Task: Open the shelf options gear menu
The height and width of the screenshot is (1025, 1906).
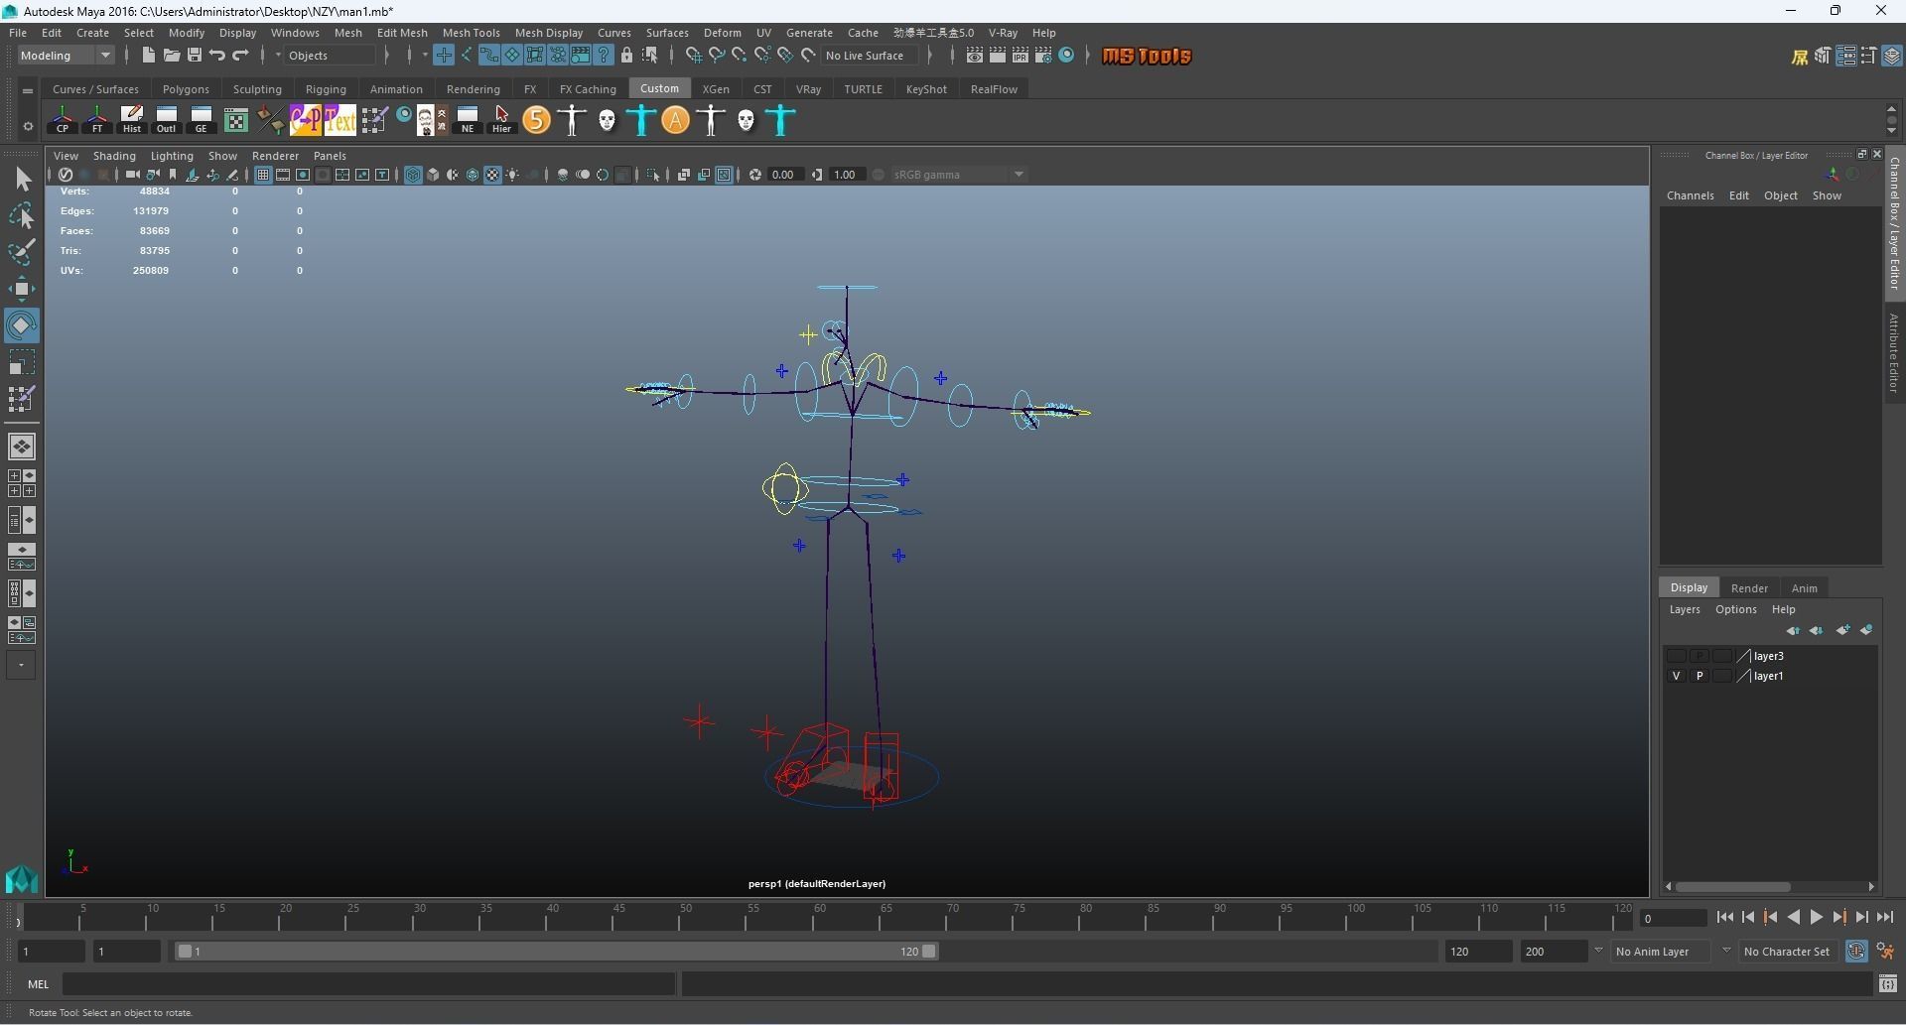Action: click(x=28, y=126)
